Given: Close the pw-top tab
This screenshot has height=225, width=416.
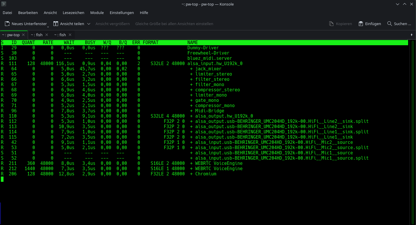Looking at the screenshot, I should point(23,35).
